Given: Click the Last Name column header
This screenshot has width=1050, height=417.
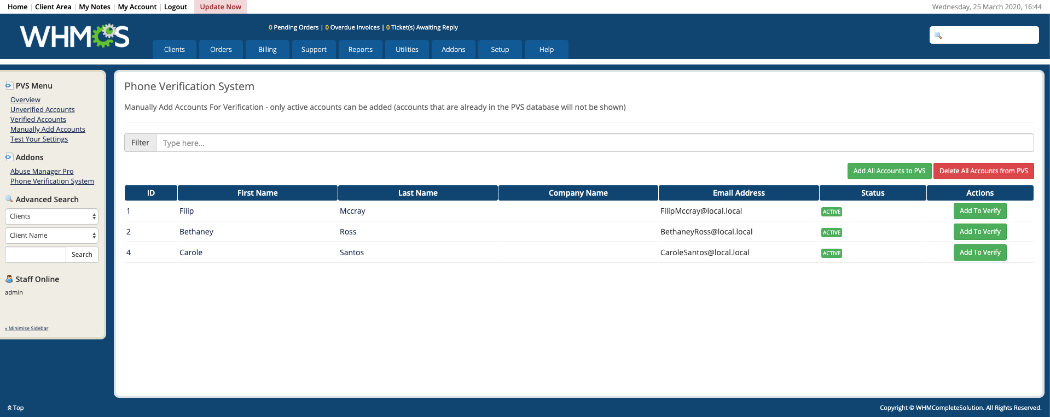Looking at the screenshot, I should [x=418, y=193].
